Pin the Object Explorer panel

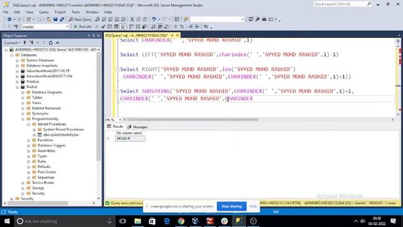pyautogui.click(x=94, y=35)
